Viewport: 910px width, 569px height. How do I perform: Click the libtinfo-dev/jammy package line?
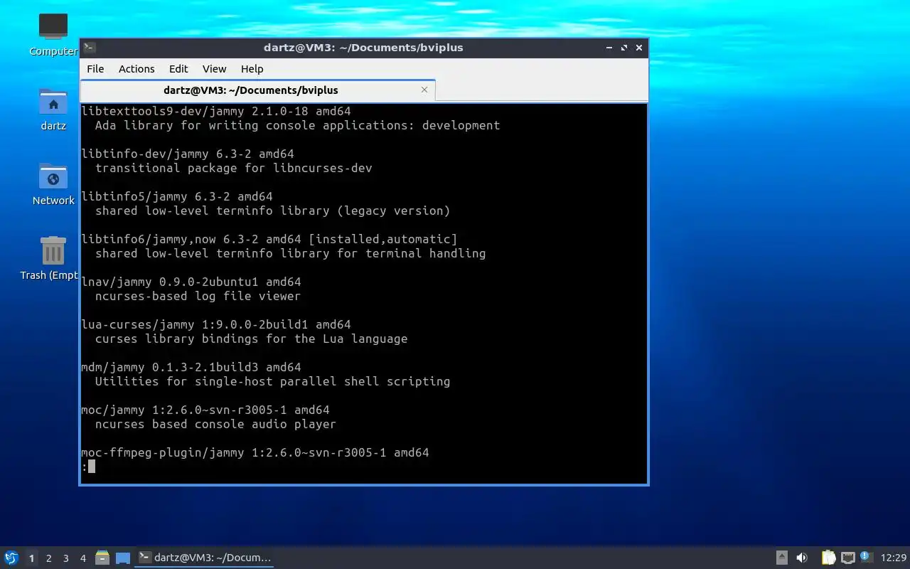[188, 154]
